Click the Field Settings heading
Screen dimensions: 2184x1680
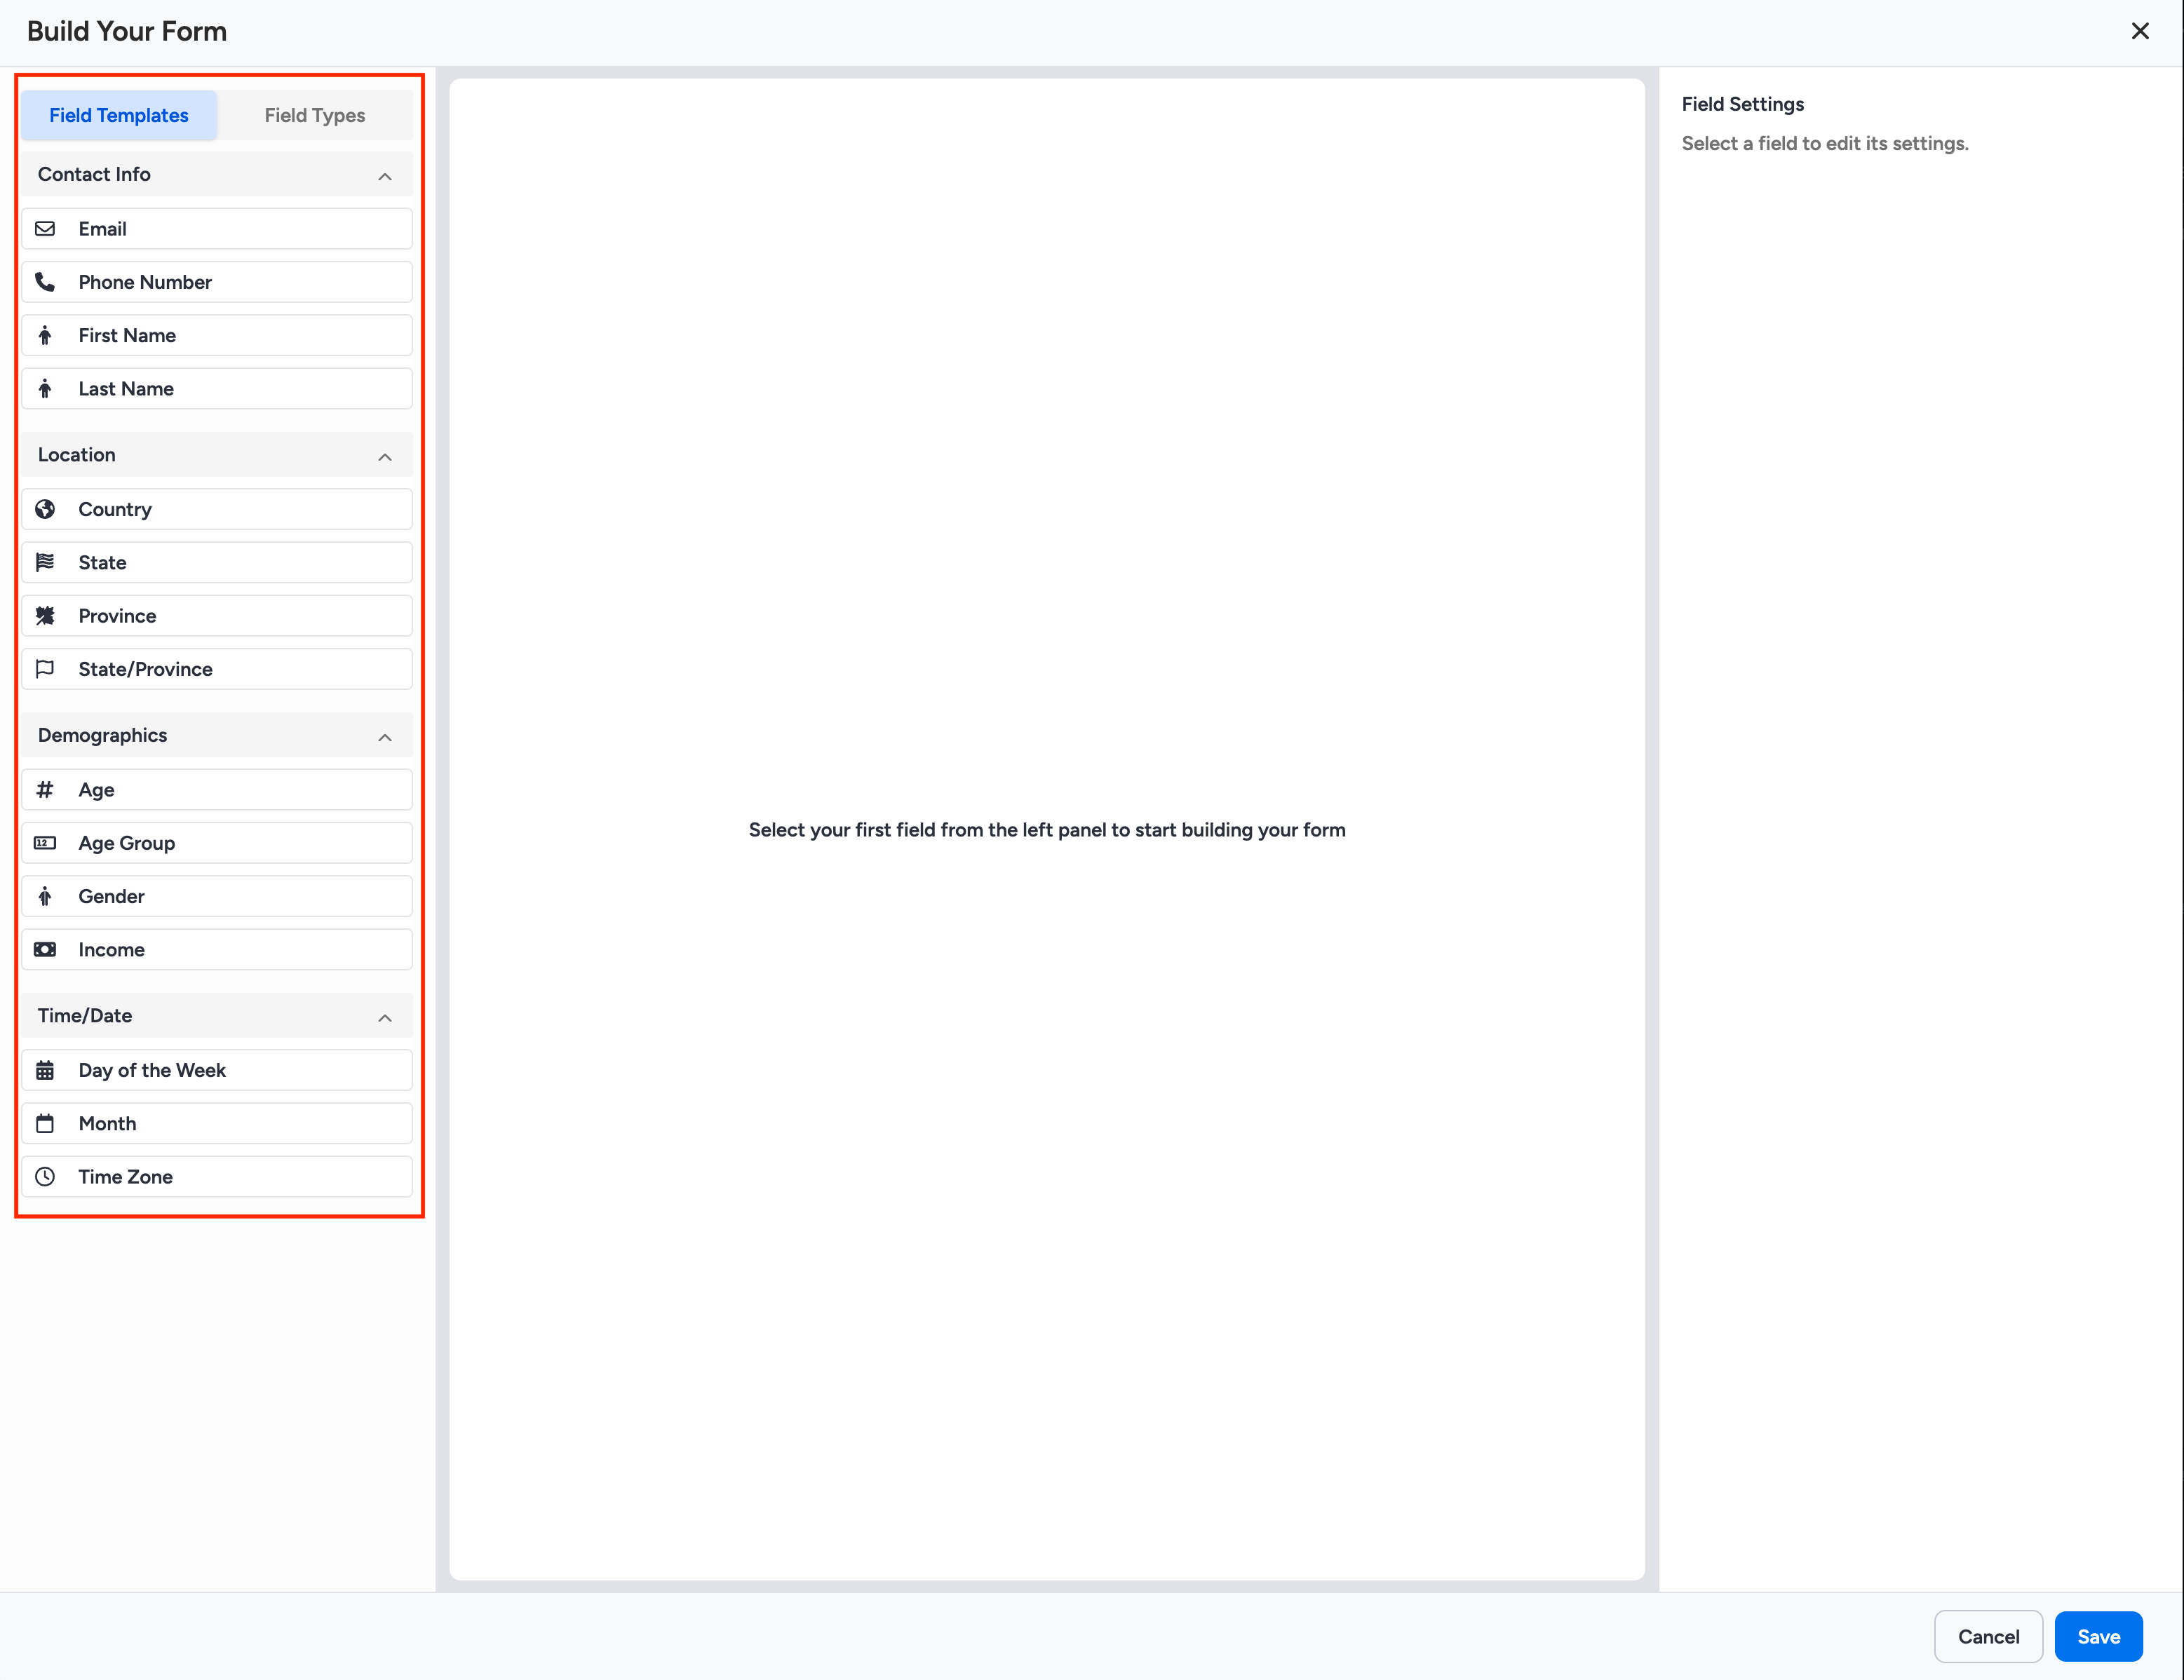tap(1743, 104)
